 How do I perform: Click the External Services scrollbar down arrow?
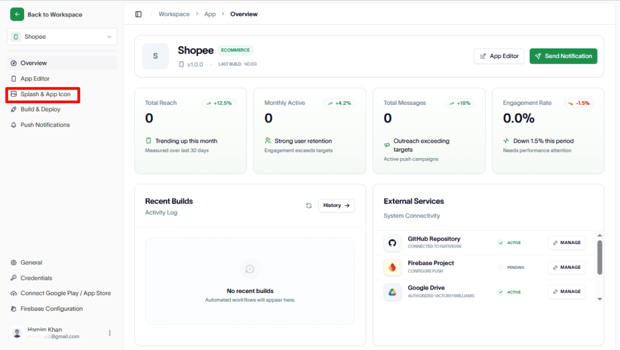[600, 299]
